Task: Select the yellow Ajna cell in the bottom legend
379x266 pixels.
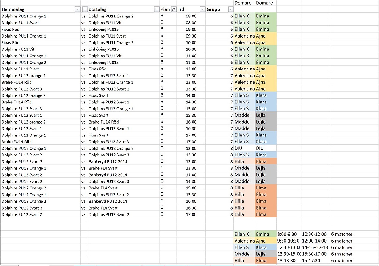Action: pyautogui.click(x=265, y=241)
